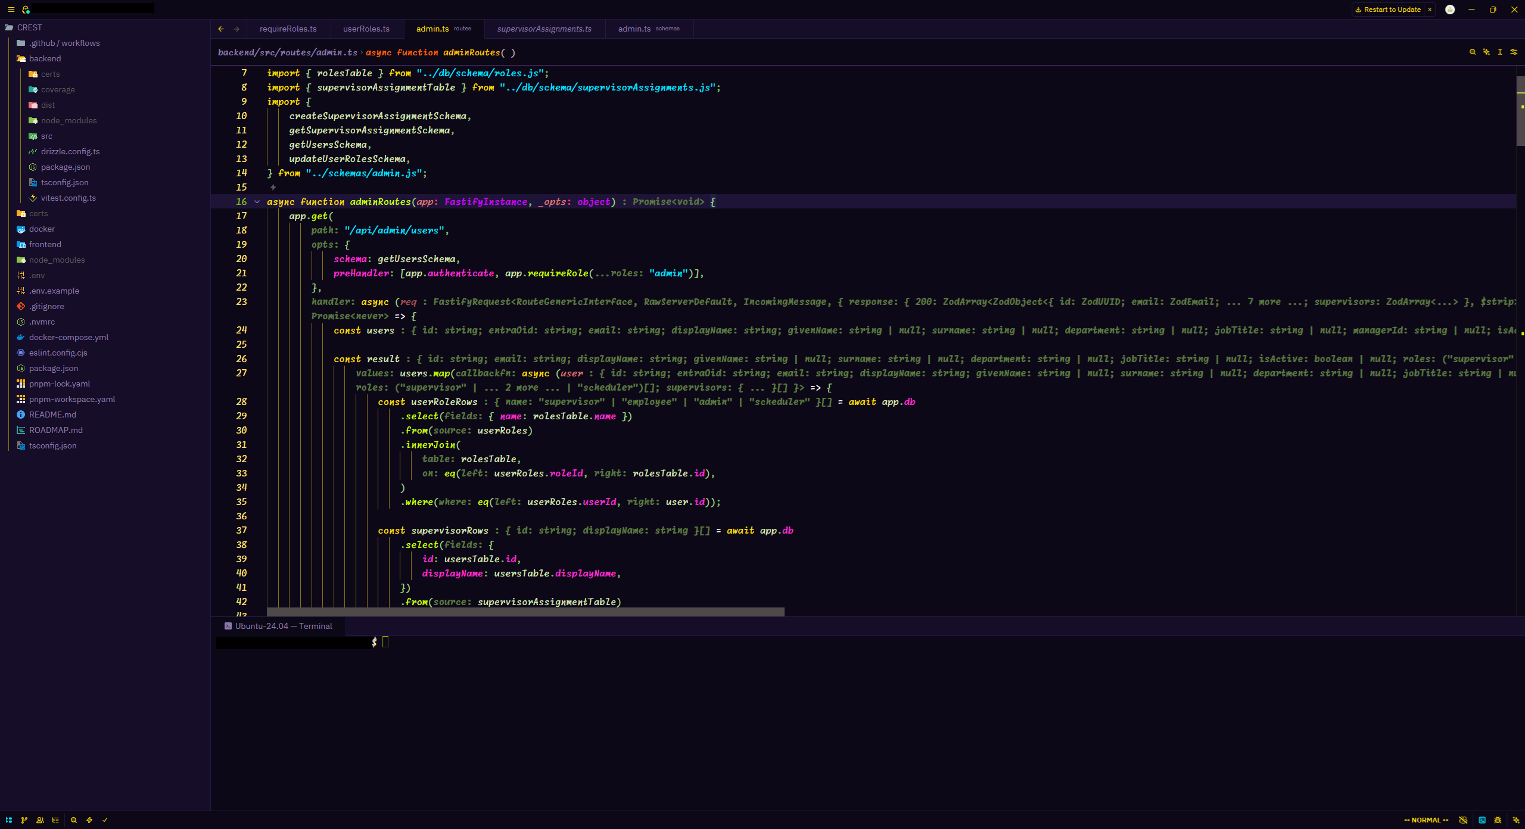Screen dimensions: 1525x829
Task: Select the admin.ts routes tab
Action: pyautogui.click(x=444, y=29)
